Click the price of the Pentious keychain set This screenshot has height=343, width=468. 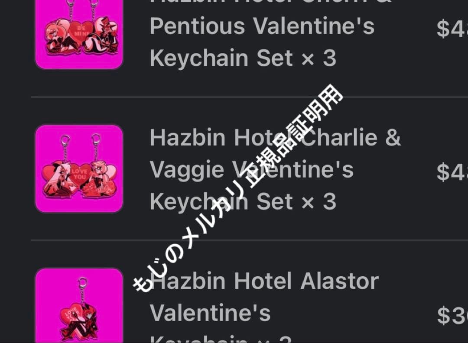(x=452, y=29)
